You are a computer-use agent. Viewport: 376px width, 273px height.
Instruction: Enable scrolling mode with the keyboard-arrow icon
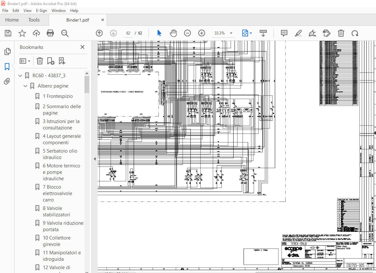pos(263,33)
